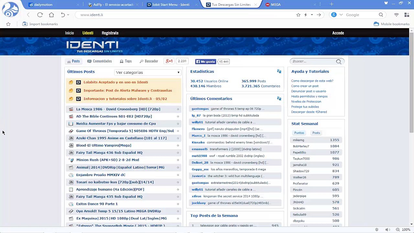414x233 pixels.
Task: Open the WiFi icon in toolbar
Action: (396, 15)
